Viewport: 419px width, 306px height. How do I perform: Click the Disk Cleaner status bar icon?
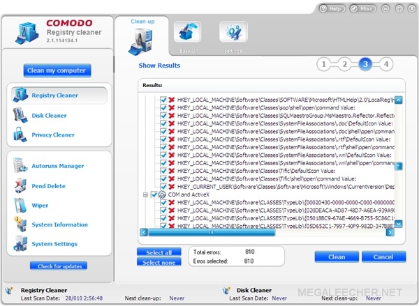pyautogui.click(x=226, y=291)
